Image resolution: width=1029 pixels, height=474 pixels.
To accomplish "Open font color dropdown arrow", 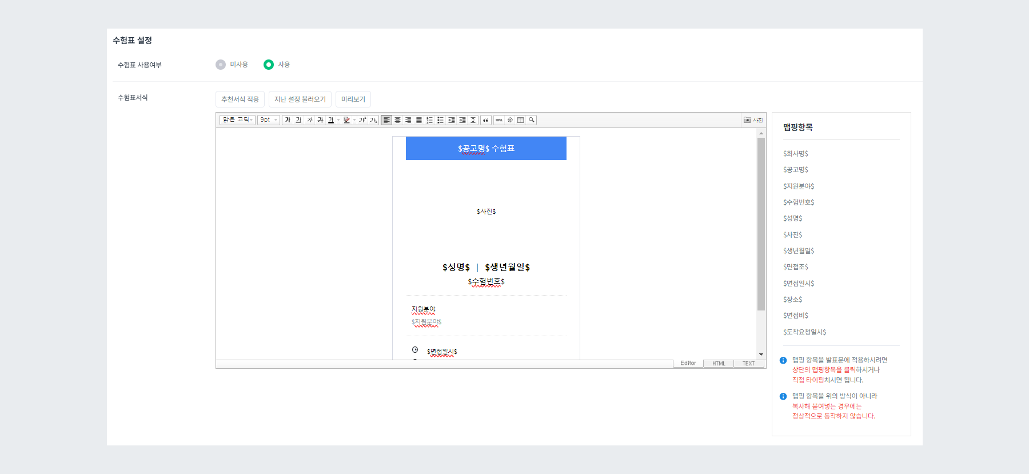I will coord(338,120).
